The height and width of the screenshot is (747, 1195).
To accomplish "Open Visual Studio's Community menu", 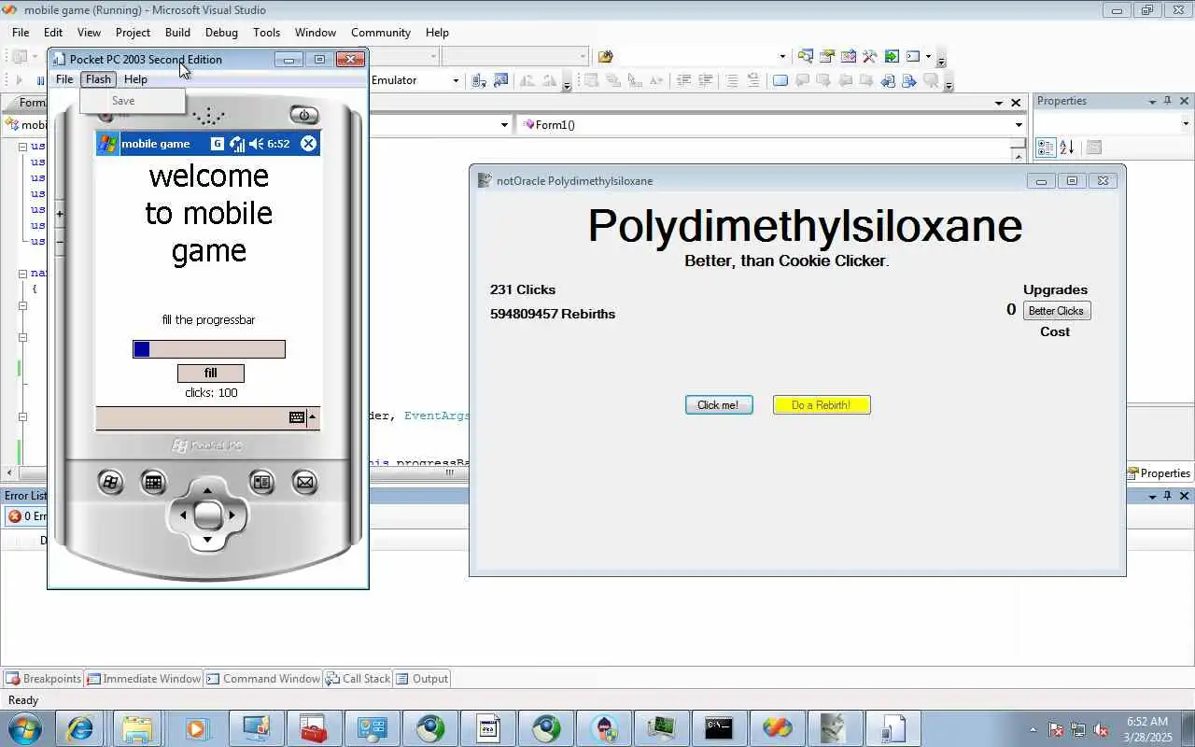I will pos(381,32).
